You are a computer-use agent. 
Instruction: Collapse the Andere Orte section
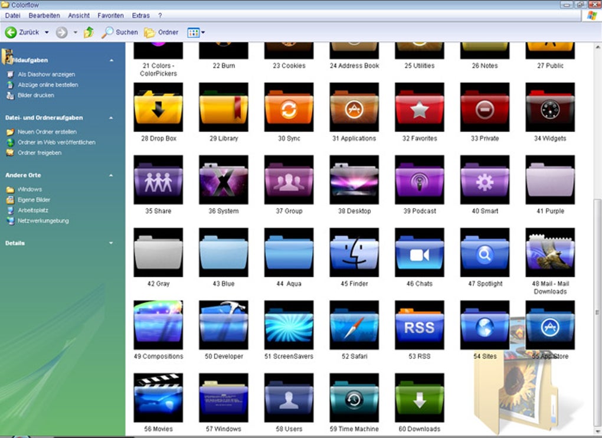[112, 175]
